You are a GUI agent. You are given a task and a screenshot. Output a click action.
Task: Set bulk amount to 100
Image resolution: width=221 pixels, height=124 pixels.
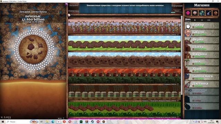(209, 20)
